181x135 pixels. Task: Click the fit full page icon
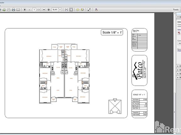[71, 10]
